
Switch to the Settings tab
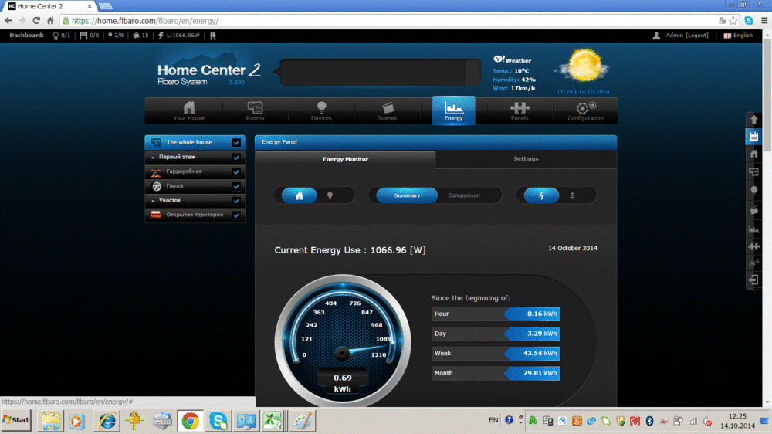click(x=526, y=159)
